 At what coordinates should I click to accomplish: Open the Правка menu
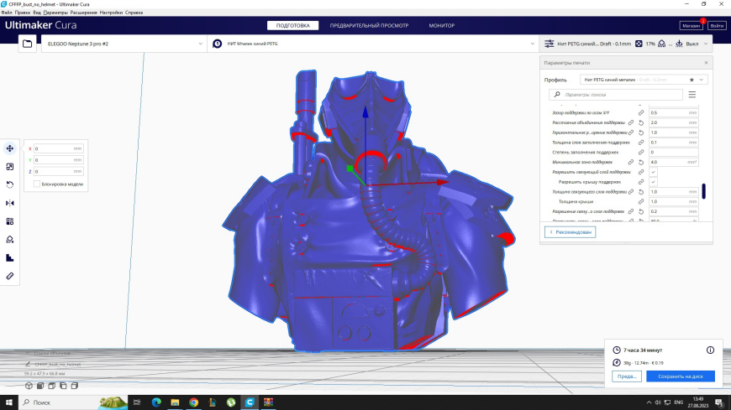coord(23,13)
